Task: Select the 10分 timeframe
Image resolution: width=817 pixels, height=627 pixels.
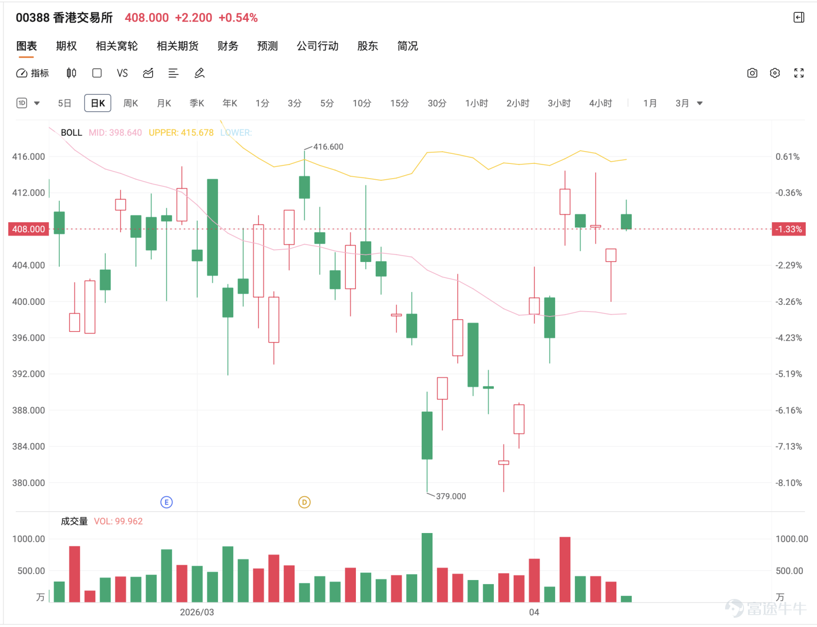Action: (x=362, y=103)
